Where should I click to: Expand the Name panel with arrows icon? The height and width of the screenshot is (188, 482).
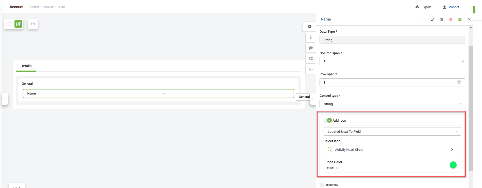(x=432, y=19)
